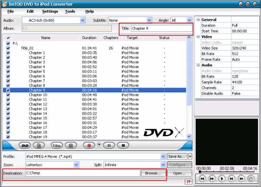Open the Zoom Letterbox dropdown

pos(76,165)
